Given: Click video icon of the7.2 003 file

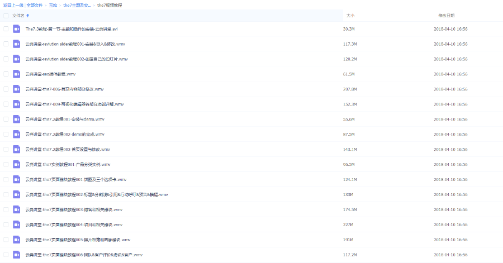Looking at the screenshot, I should [16, 149].
